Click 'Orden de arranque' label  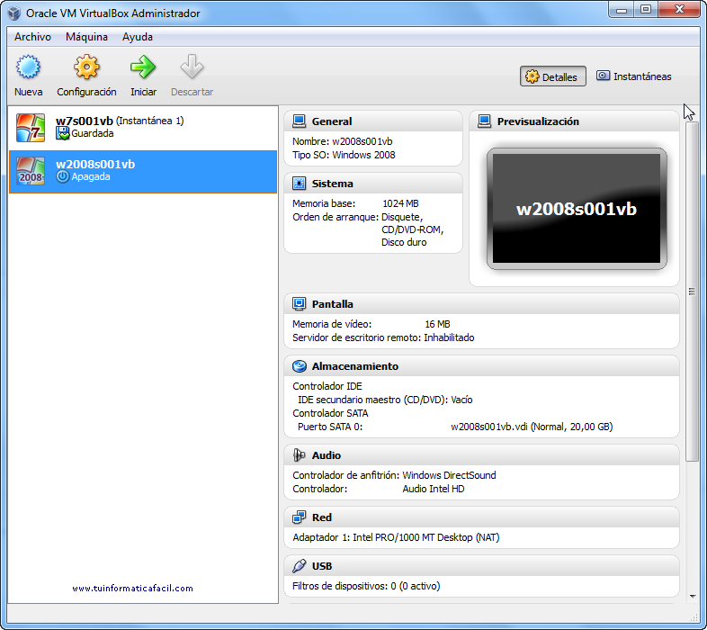[x=336, y=217]
